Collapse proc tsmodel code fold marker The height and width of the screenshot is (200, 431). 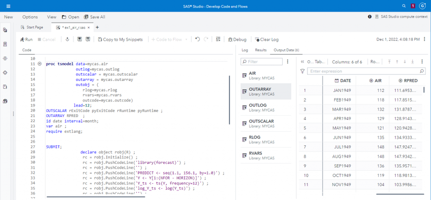tap(40, 64)
